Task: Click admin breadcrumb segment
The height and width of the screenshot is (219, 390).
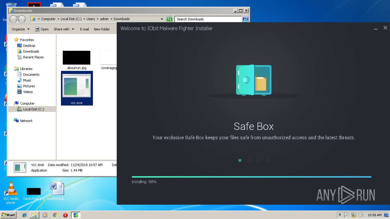Action: (x=104, y=19)
